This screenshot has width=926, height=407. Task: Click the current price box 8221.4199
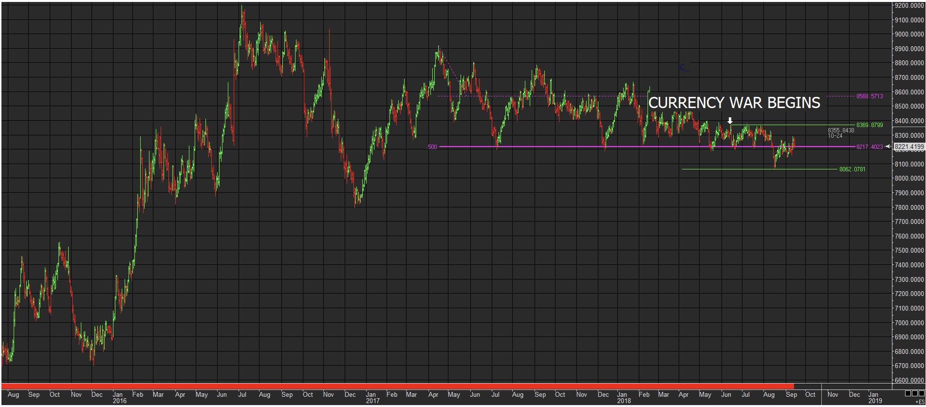[x=909, y=147]
